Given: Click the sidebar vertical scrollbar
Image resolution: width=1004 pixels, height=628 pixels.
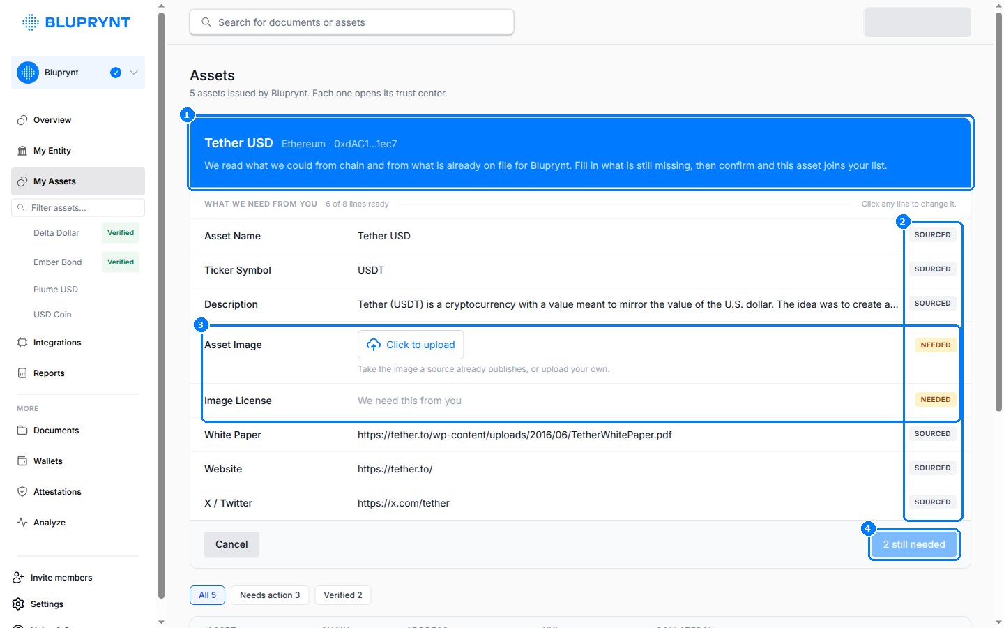Looking at the screenshot, I should coord(162,306).
